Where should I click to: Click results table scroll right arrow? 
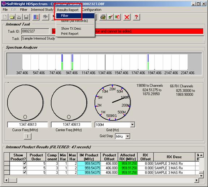[x=196, y=180]
